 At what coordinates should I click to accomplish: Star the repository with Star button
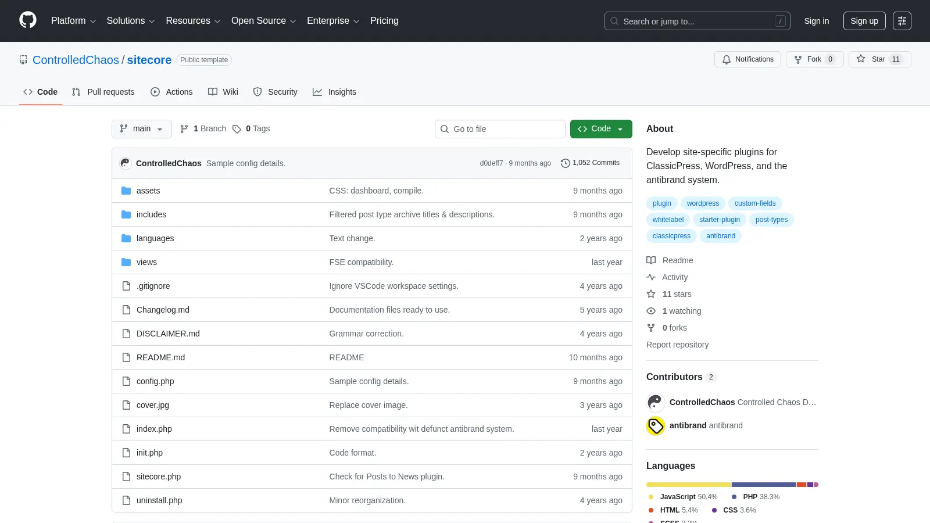(879, 59)
